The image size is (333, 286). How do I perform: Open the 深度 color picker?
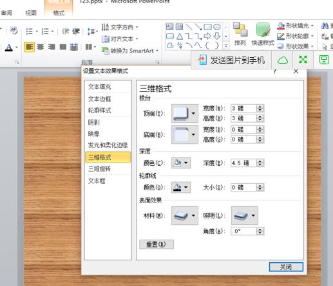coord(181,163)
